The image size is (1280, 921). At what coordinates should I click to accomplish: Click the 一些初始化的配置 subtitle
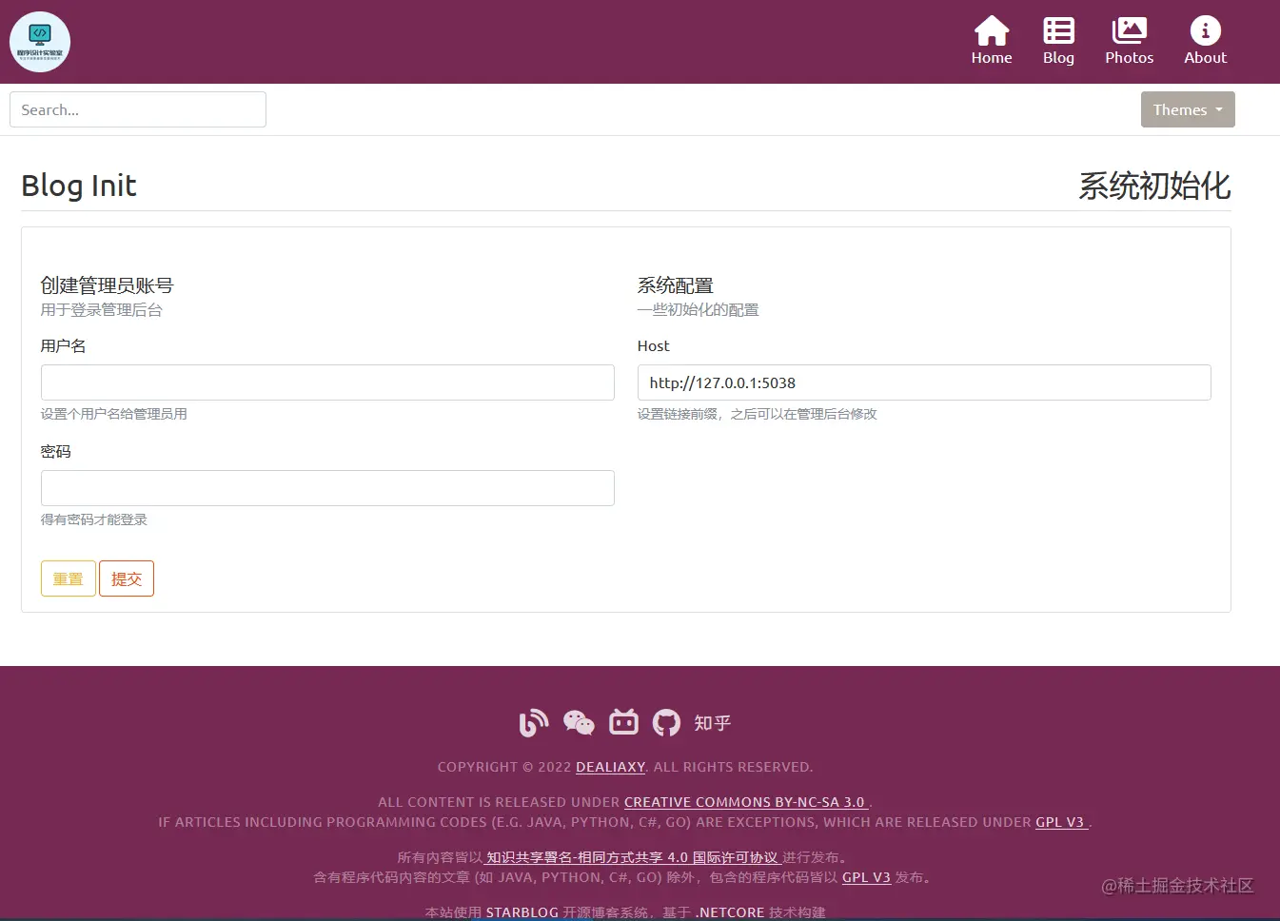699,310
